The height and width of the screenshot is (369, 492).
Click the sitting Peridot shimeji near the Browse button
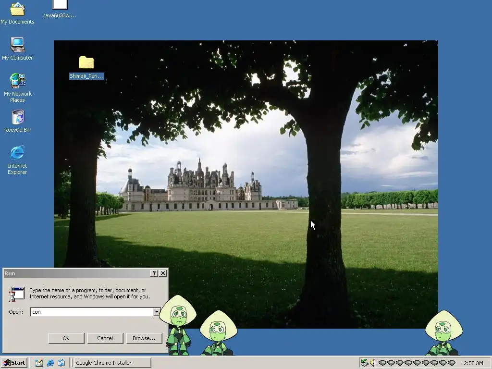[x=218, y=333]
